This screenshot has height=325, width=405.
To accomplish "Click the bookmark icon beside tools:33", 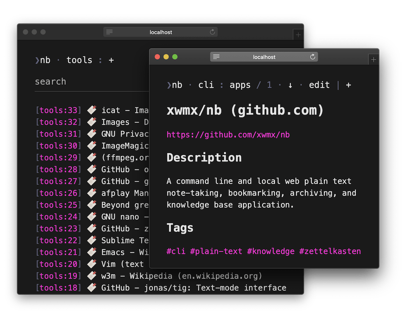I will pos(92,110).
